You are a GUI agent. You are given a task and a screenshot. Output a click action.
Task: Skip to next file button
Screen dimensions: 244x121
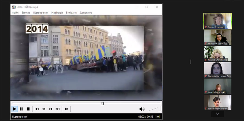tap(57, 109)
